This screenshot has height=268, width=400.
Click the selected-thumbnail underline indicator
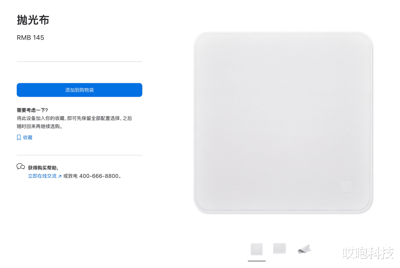[x=257, y=261]
